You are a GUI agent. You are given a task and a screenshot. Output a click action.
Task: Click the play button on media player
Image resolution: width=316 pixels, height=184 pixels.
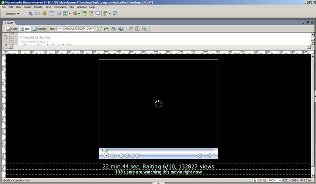[106, 155]
